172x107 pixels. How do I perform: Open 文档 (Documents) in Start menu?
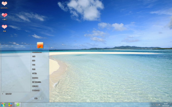[x=34, y=56]
